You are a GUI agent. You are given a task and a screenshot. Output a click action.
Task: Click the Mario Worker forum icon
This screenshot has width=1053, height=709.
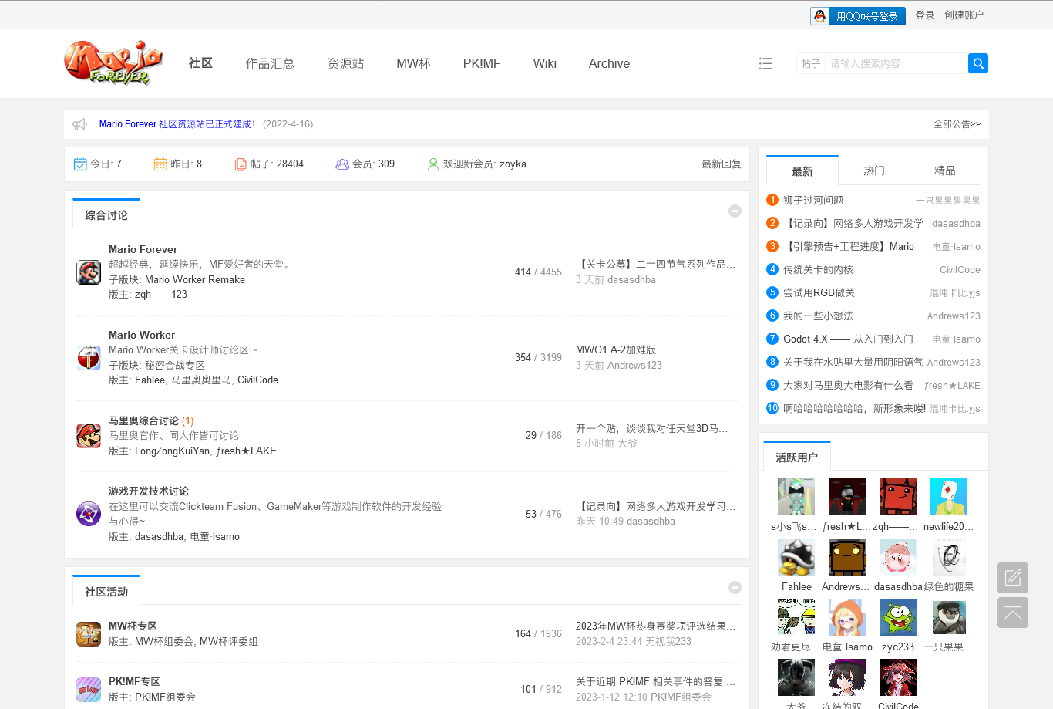click(x=89, y=358)
